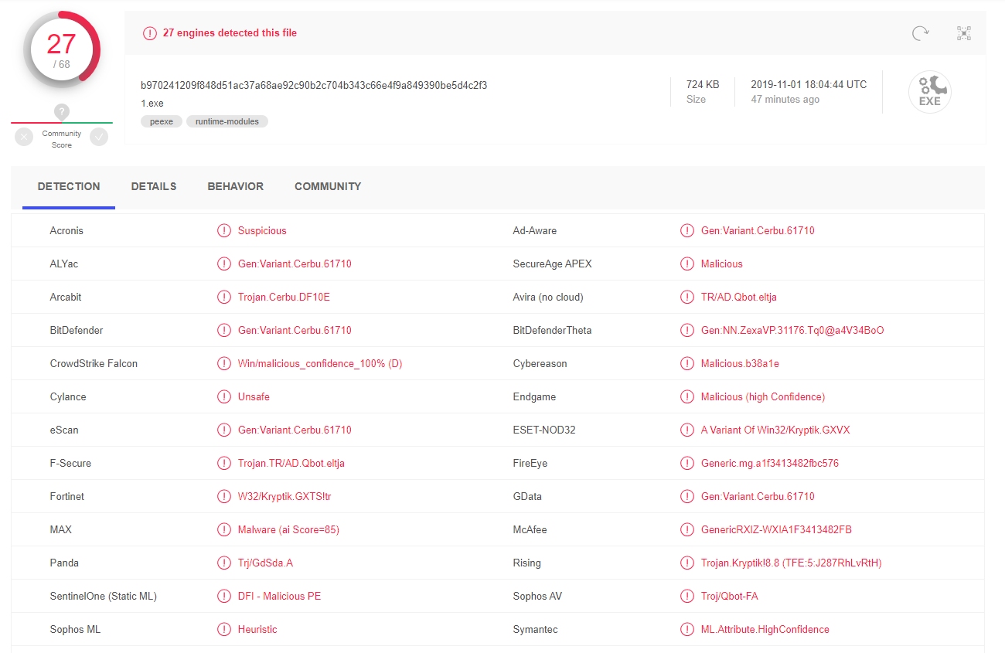Click W32/Kryptik.GXTS!tr Fortinet result

click(285, 496)
